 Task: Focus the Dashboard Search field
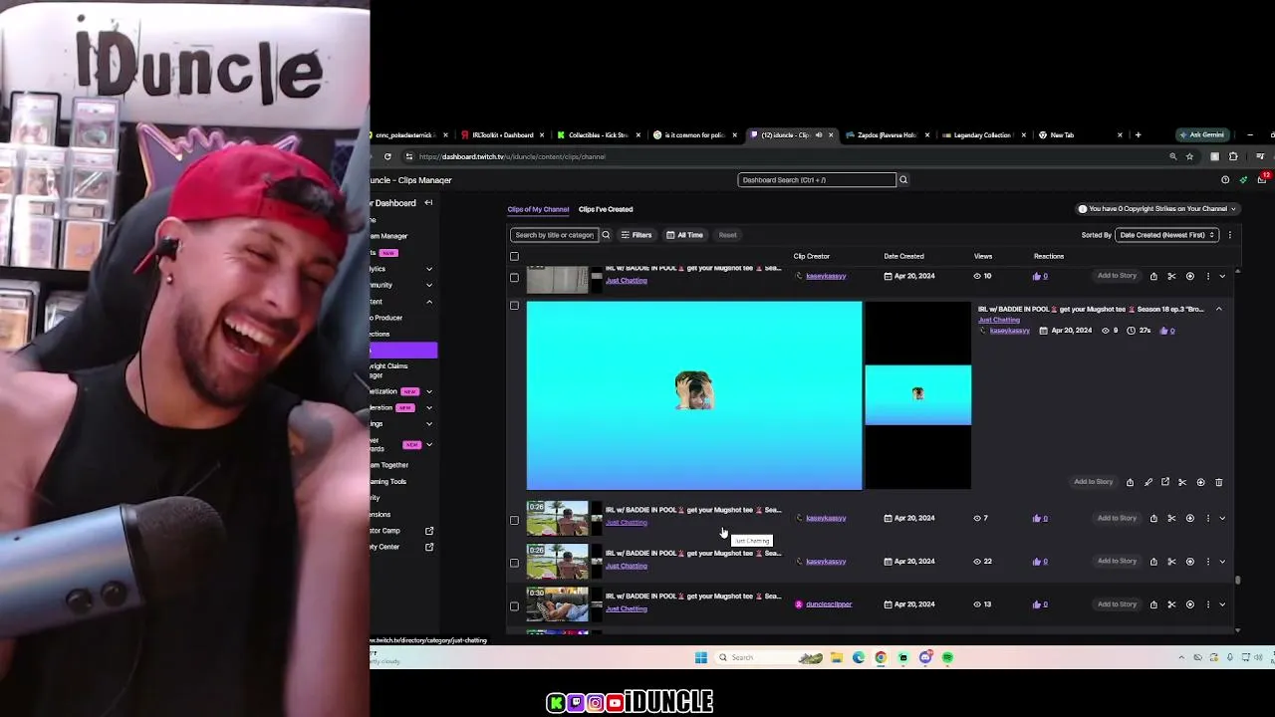(817, 180)
